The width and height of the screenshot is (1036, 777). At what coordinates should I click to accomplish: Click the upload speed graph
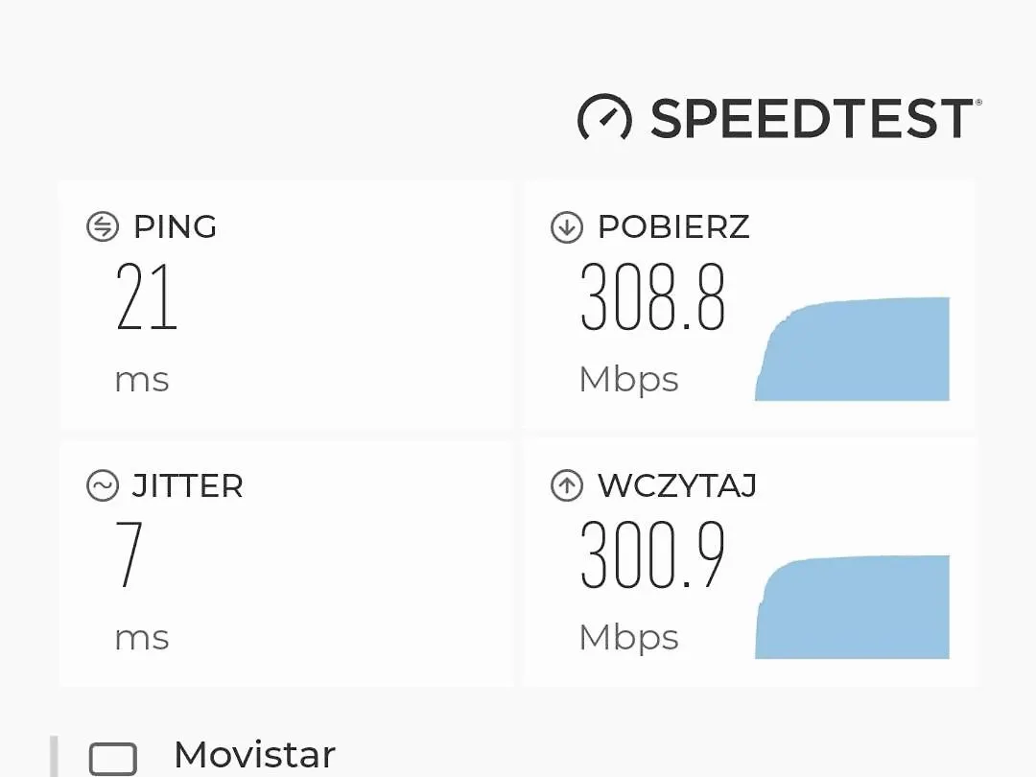853,607
